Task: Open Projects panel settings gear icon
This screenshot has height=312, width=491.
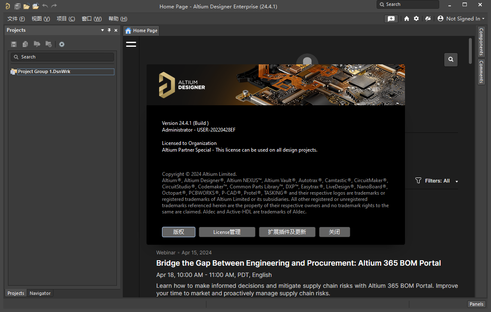Action: tap(62, 44)
